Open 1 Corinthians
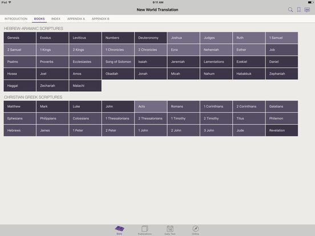Screen dimensions: 315x236 point(216,107)
